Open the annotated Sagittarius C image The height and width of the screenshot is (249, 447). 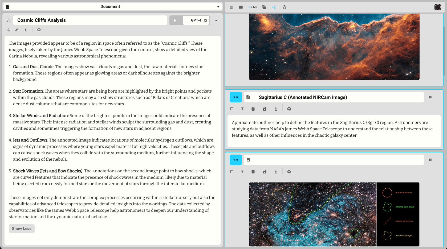click(334, 214)
